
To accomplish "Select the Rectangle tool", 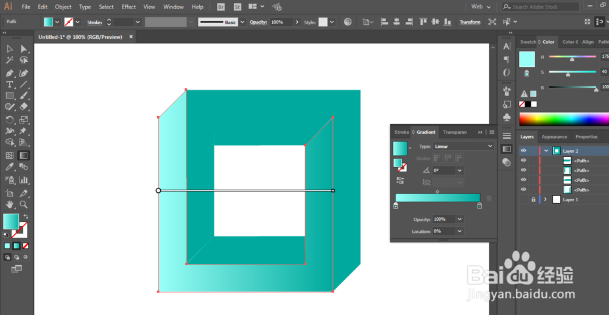I will (x=10, y=95).
